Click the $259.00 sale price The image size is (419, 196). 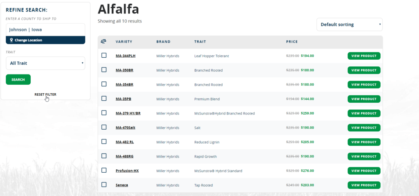tap(307, 113)
